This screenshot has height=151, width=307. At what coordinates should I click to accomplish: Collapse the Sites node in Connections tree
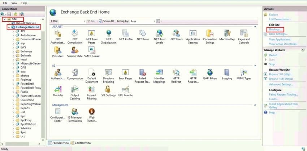click(x=4, y=19)
